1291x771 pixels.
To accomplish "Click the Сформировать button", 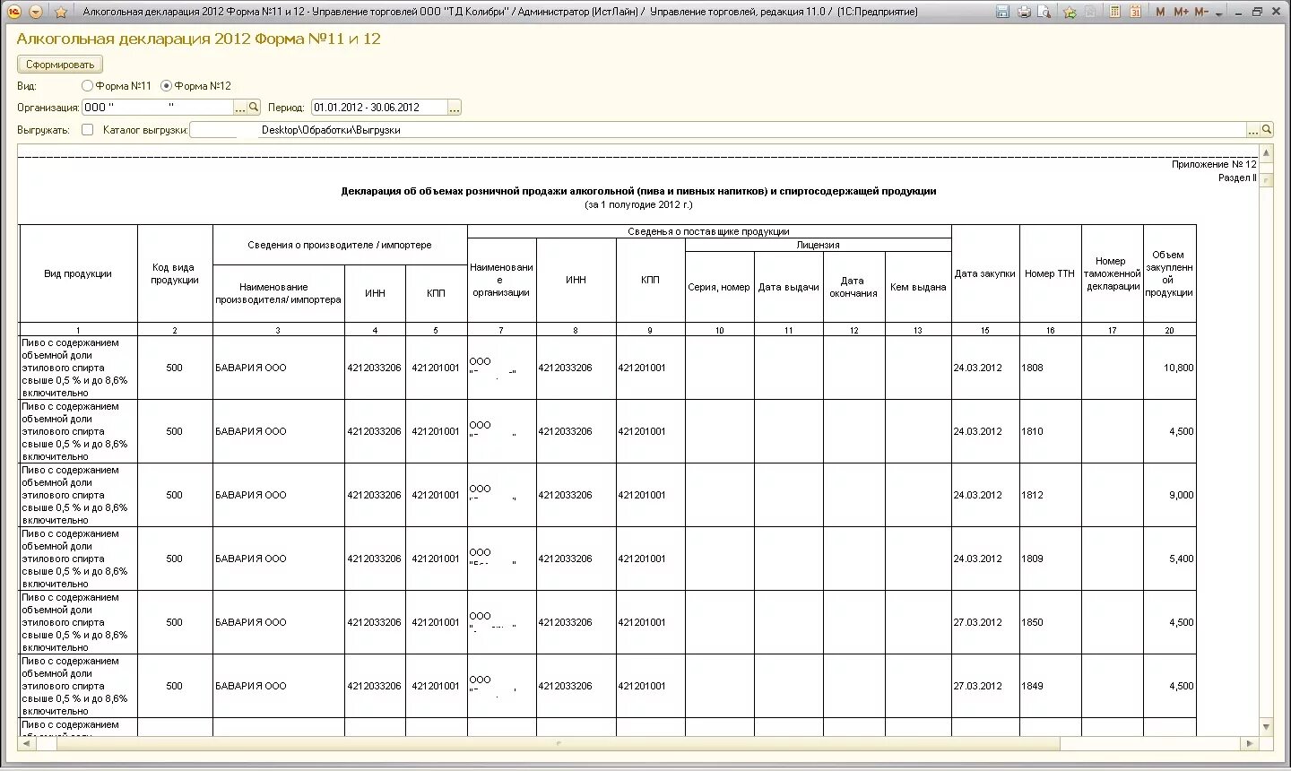I will click(60, 65).
